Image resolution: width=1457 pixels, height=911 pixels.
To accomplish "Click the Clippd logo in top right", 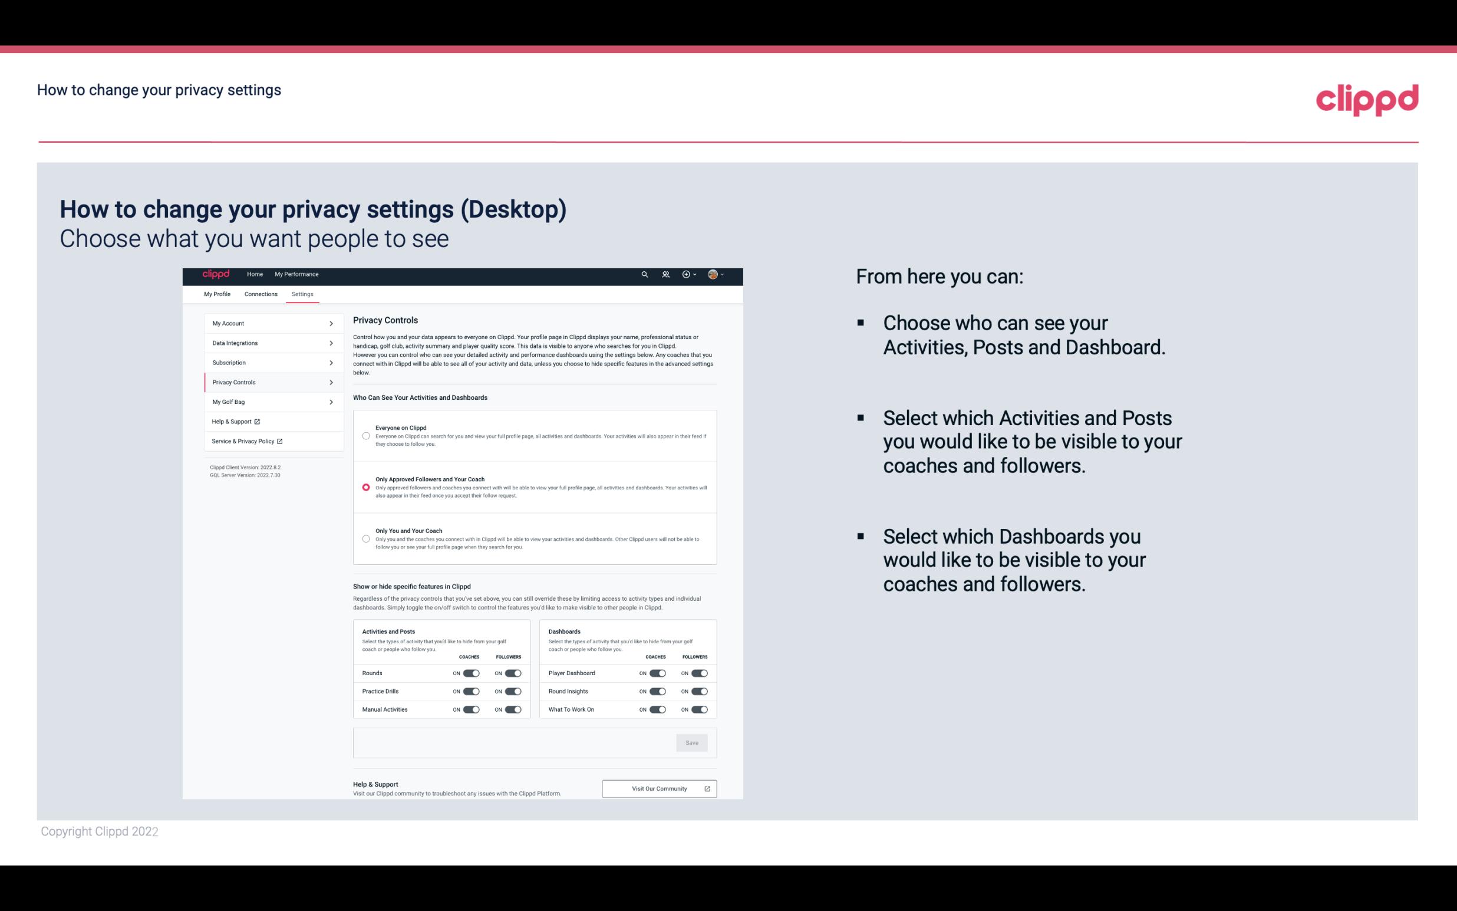I will point(1367,98).
